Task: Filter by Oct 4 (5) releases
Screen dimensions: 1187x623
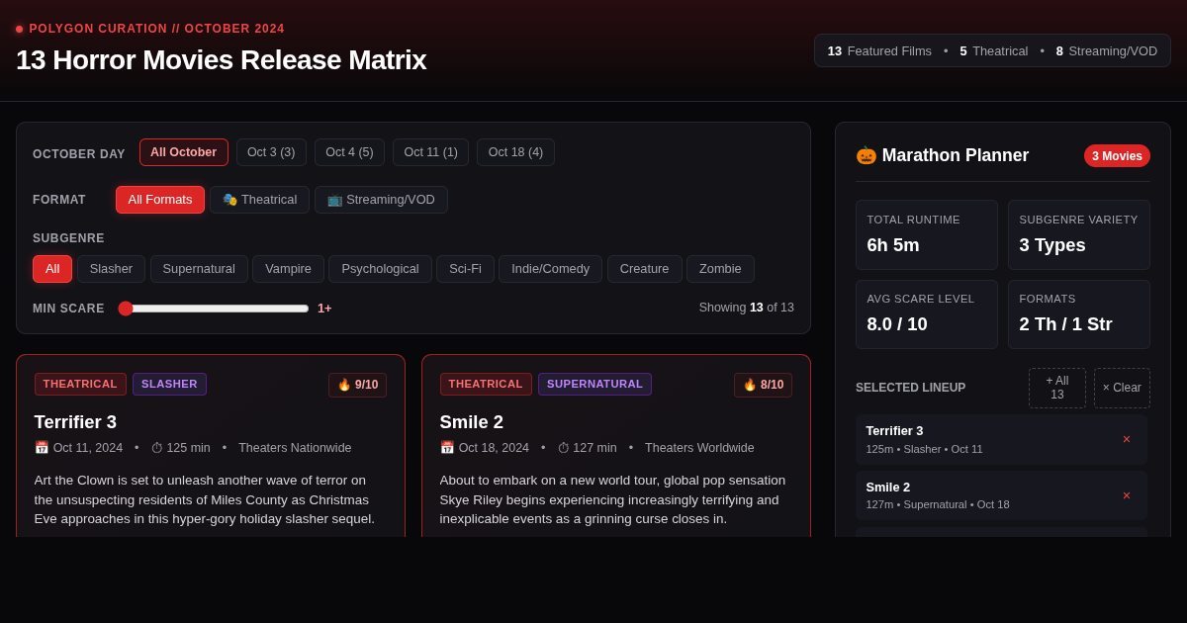Action: (349, 152)
